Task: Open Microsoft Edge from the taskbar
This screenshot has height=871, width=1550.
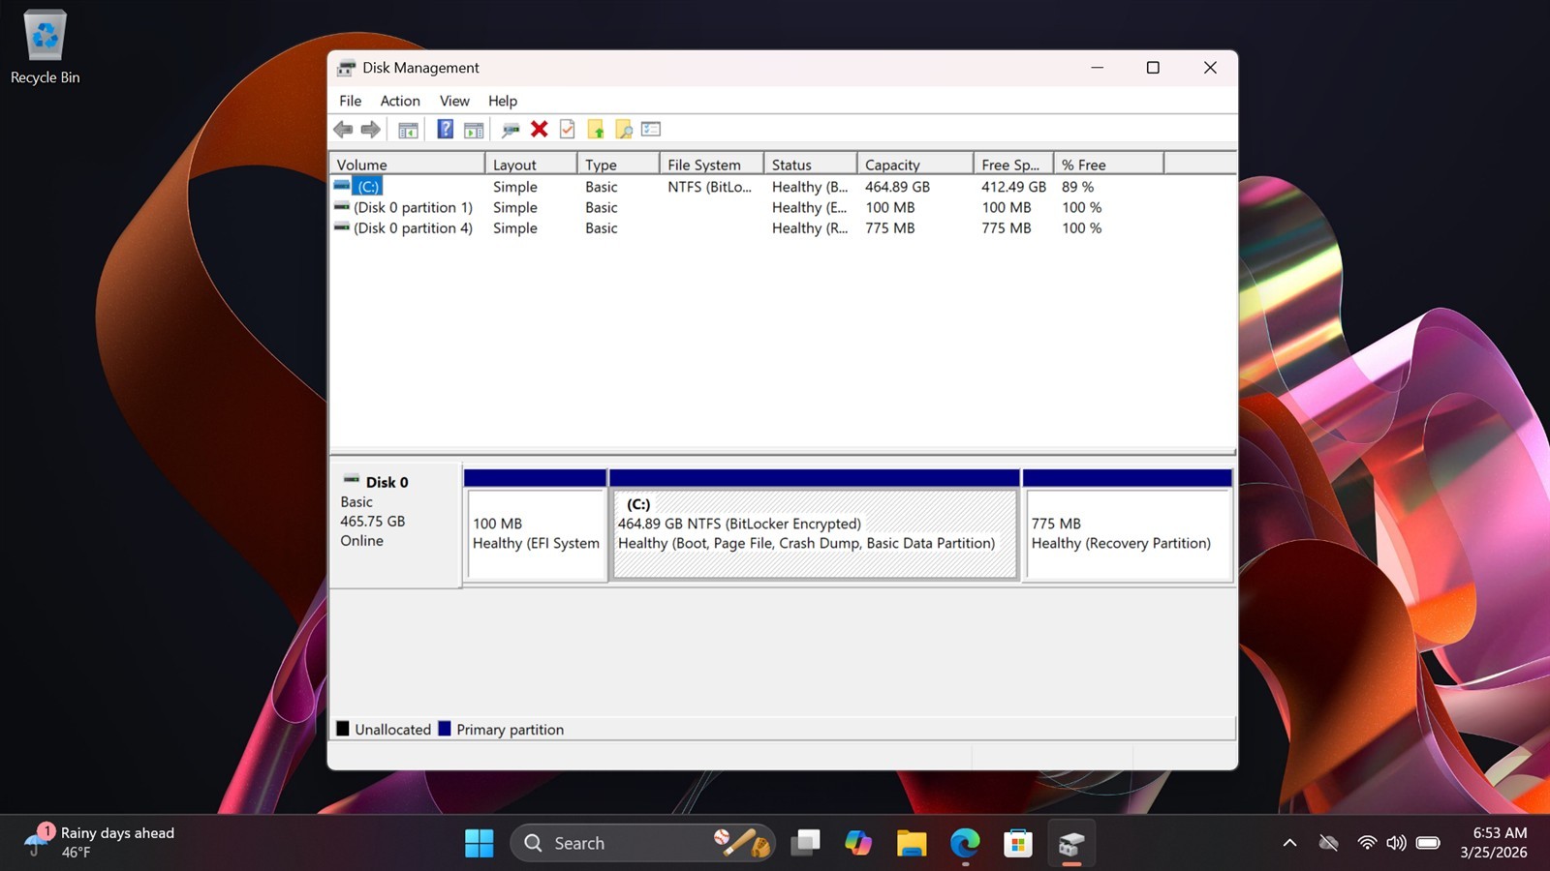Action: 965,843
